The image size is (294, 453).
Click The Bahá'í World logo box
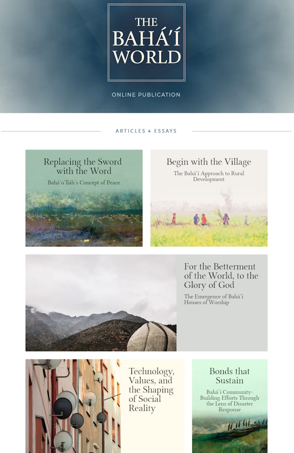pyautogui.click(x=147, y=42)
